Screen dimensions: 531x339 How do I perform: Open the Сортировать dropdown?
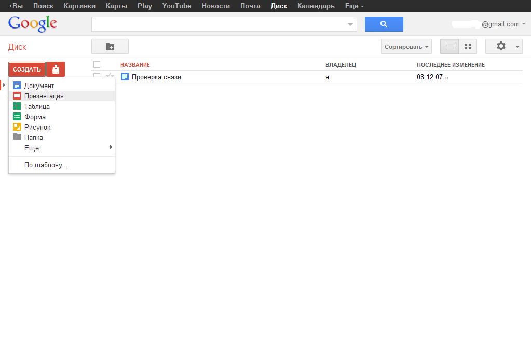tap(407, 47)
